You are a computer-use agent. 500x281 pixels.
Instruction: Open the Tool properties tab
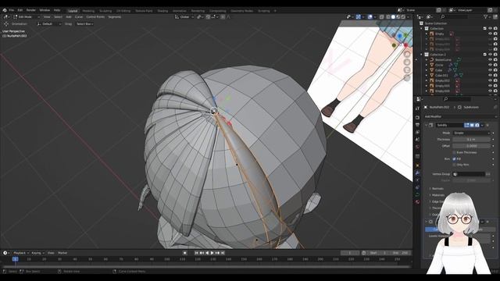tap(417, 108)
